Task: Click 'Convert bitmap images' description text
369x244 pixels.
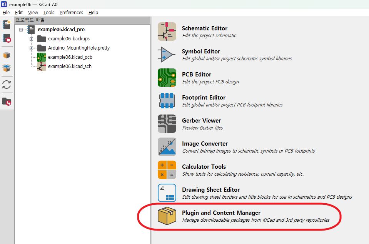Action: click(x=249, y=151)
